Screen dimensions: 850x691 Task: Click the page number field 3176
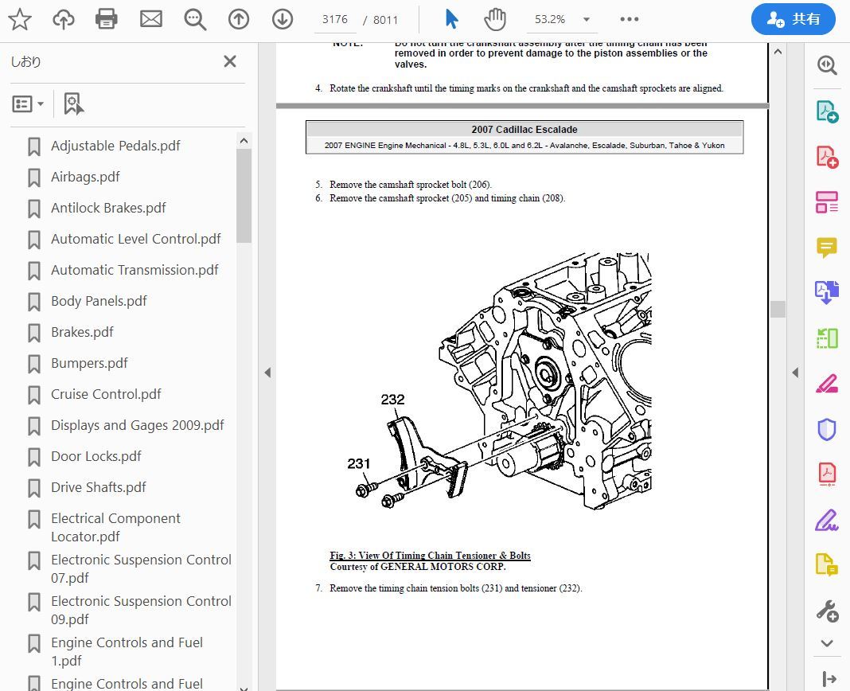pos(335,20)
